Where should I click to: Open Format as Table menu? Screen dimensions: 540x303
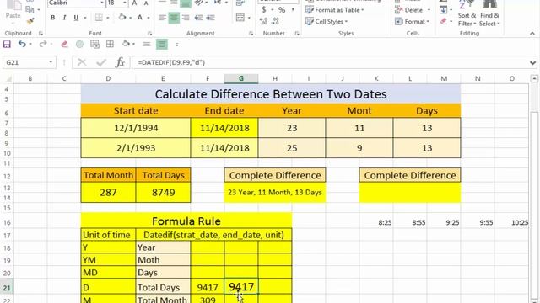click(x=334, y=10)
